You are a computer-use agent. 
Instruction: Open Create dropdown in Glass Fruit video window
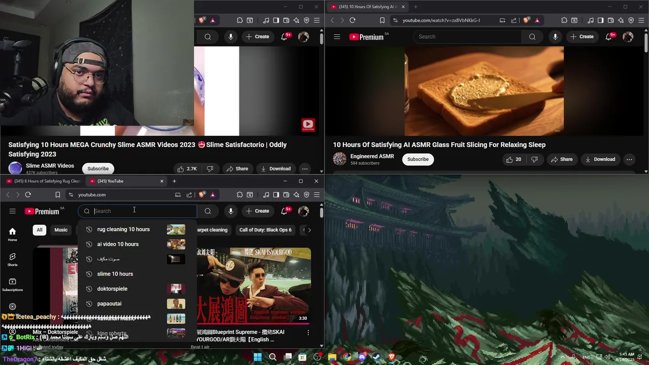[582, 36]
